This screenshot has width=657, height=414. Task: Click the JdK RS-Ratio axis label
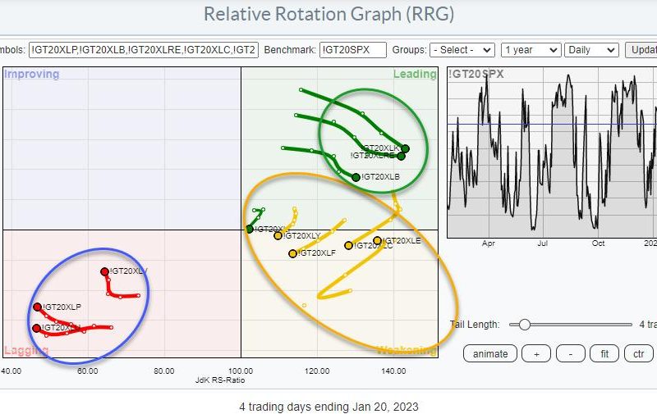coord(220,380)
